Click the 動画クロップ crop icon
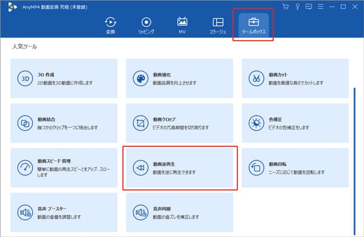This screenshot has height=237, width=364. (x=141, y=123)
